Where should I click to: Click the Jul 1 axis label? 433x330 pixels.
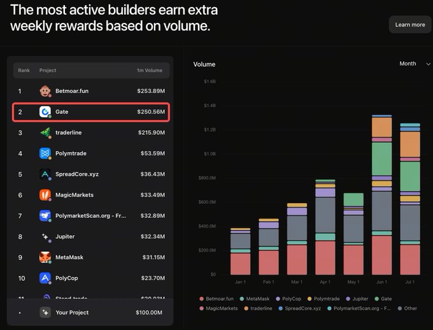[x=410, y=282]
